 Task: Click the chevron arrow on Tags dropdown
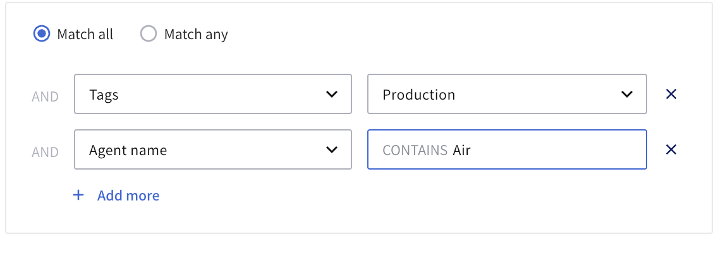(x=331, y=95)
